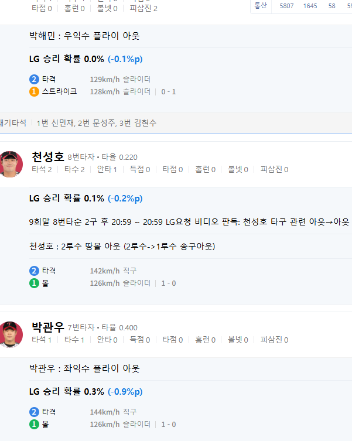Click 천성호's player photo thumbnail
The image size is (352, 441).
11,163
